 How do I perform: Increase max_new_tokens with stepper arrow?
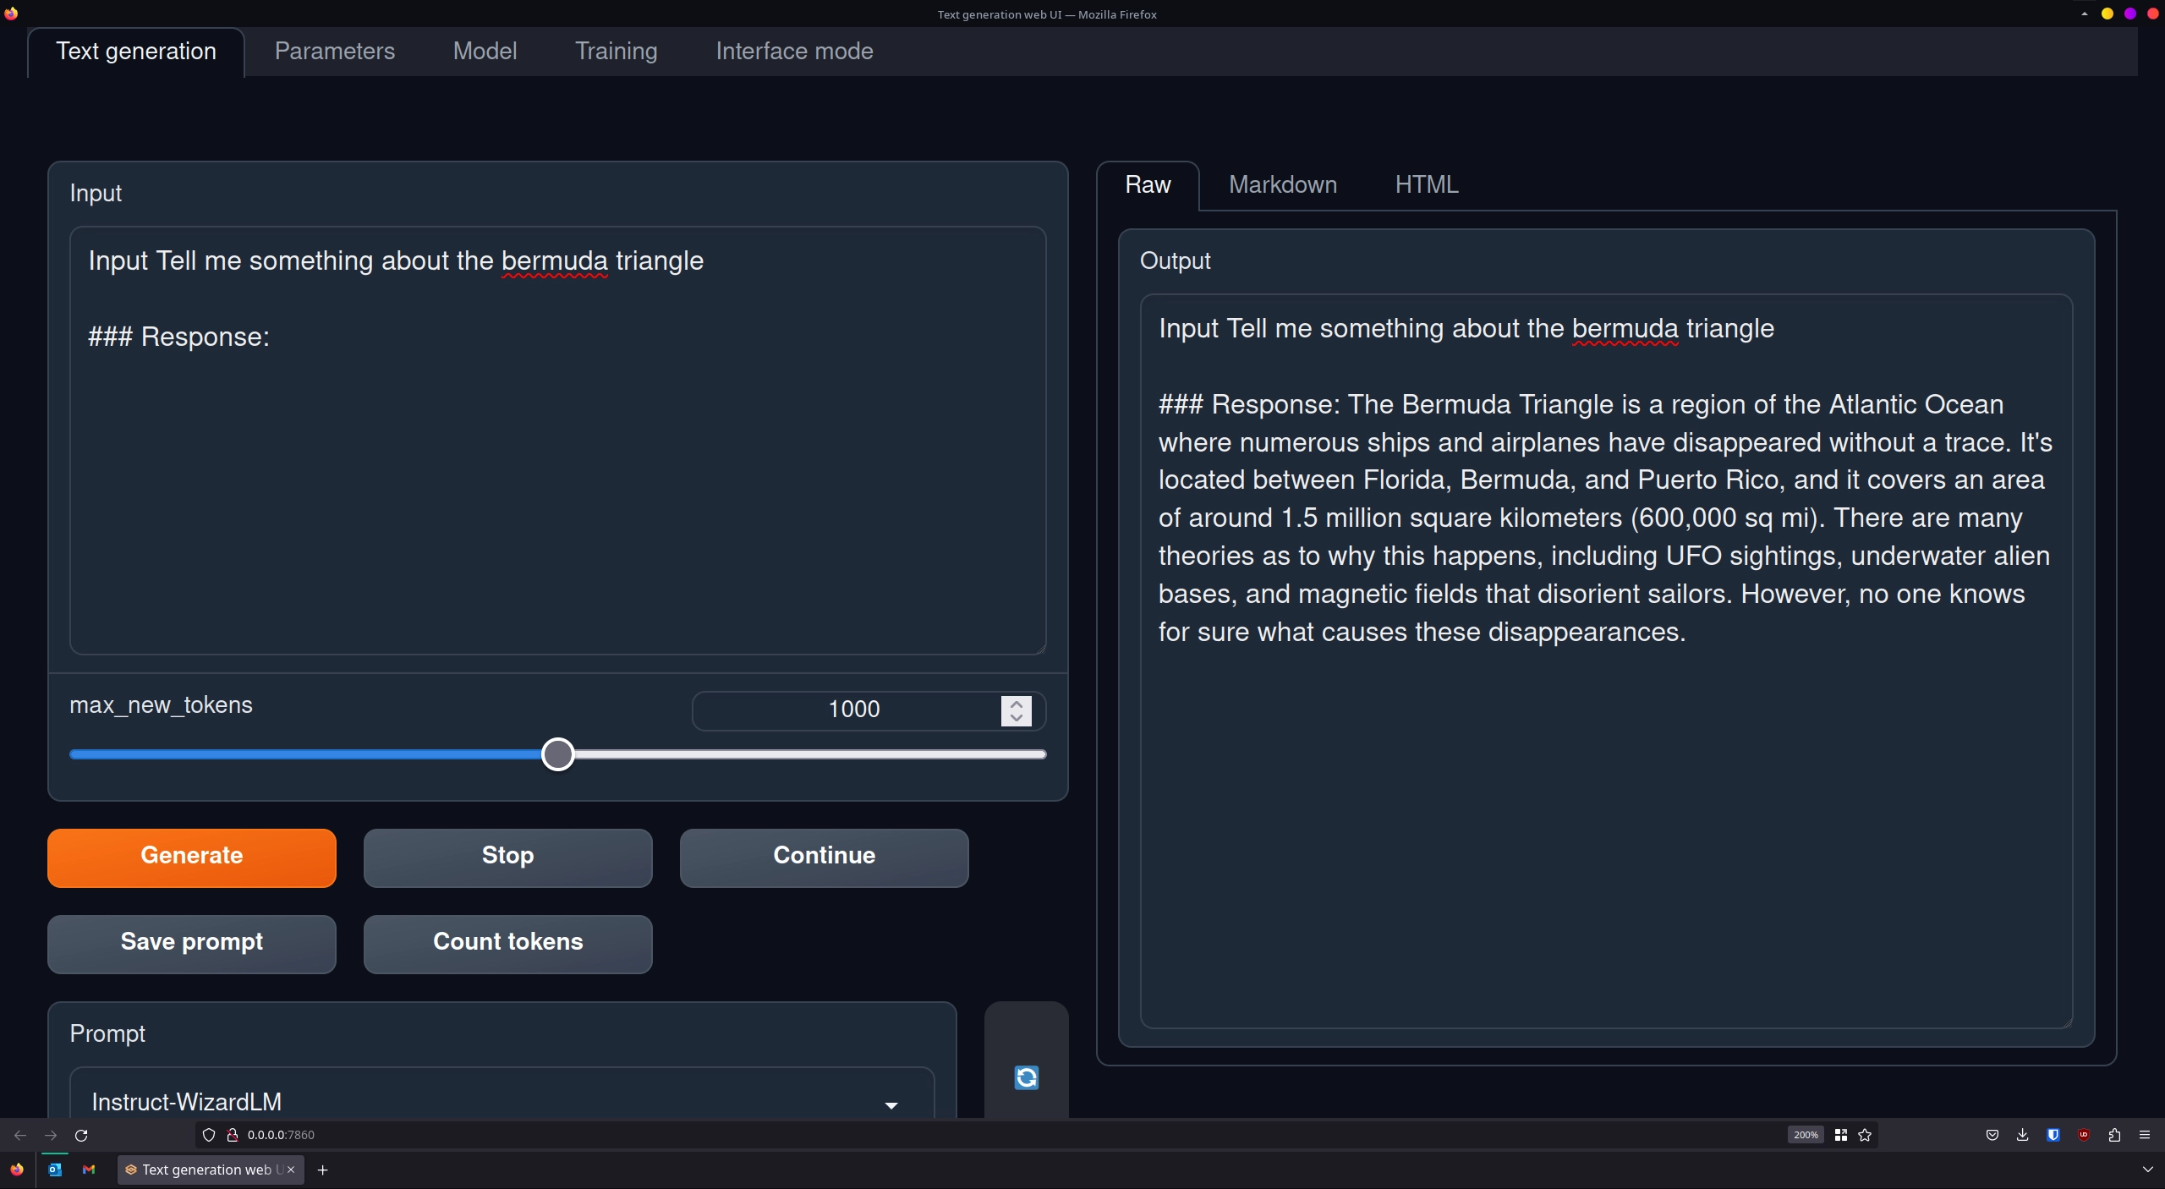click(1017, 703)
